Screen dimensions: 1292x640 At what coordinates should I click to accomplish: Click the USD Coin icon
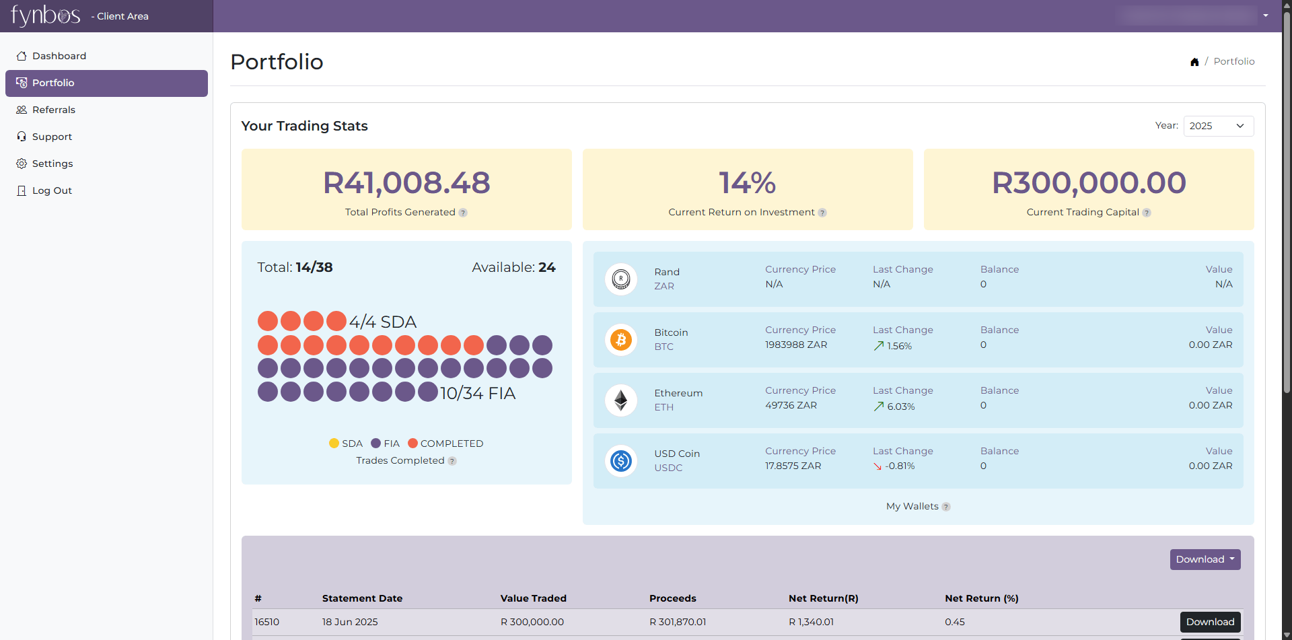tap(620, 461)
